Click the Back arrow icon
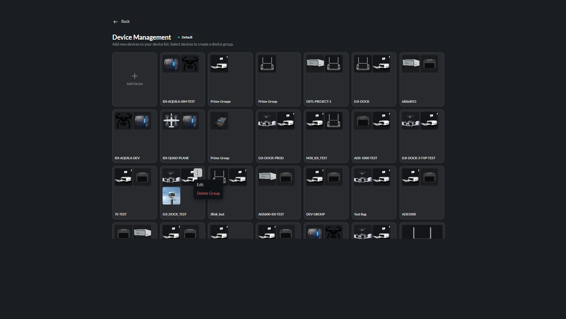The image size is (566, 319). coord(115,22)
